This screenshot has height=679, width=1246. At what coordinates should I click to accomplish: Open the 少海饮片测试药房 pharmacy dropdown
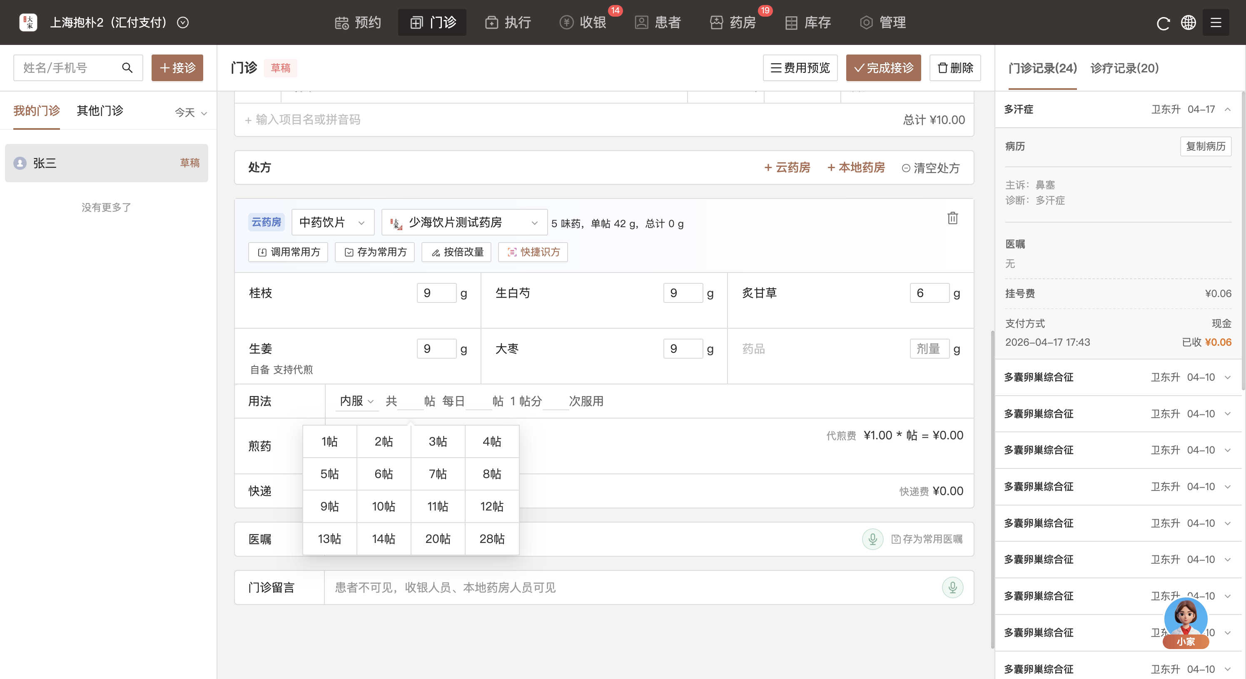(x=464, y=222)
